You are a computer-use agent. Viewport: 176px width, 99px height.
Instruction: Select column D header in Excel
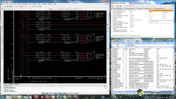[150, 47]
